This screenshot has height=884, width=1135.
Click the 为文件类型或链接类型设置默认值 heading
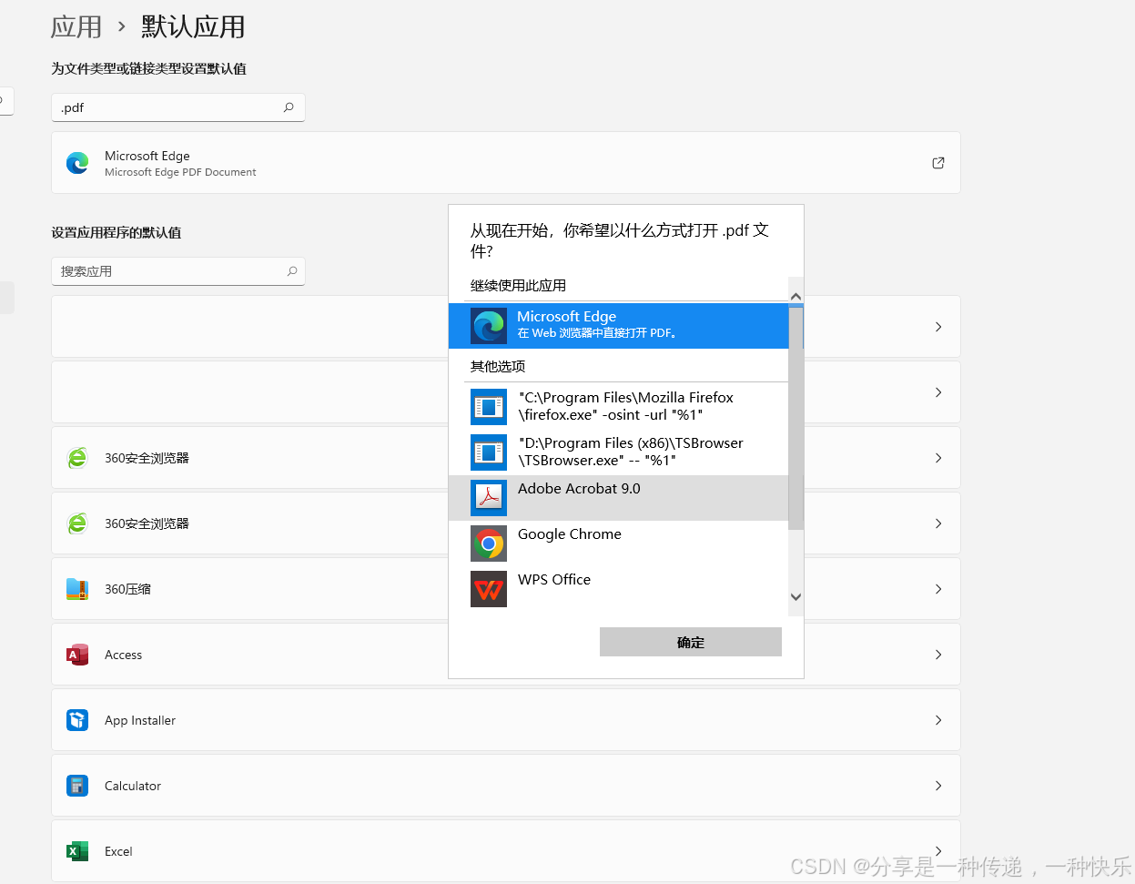click(x=148, y=68)
